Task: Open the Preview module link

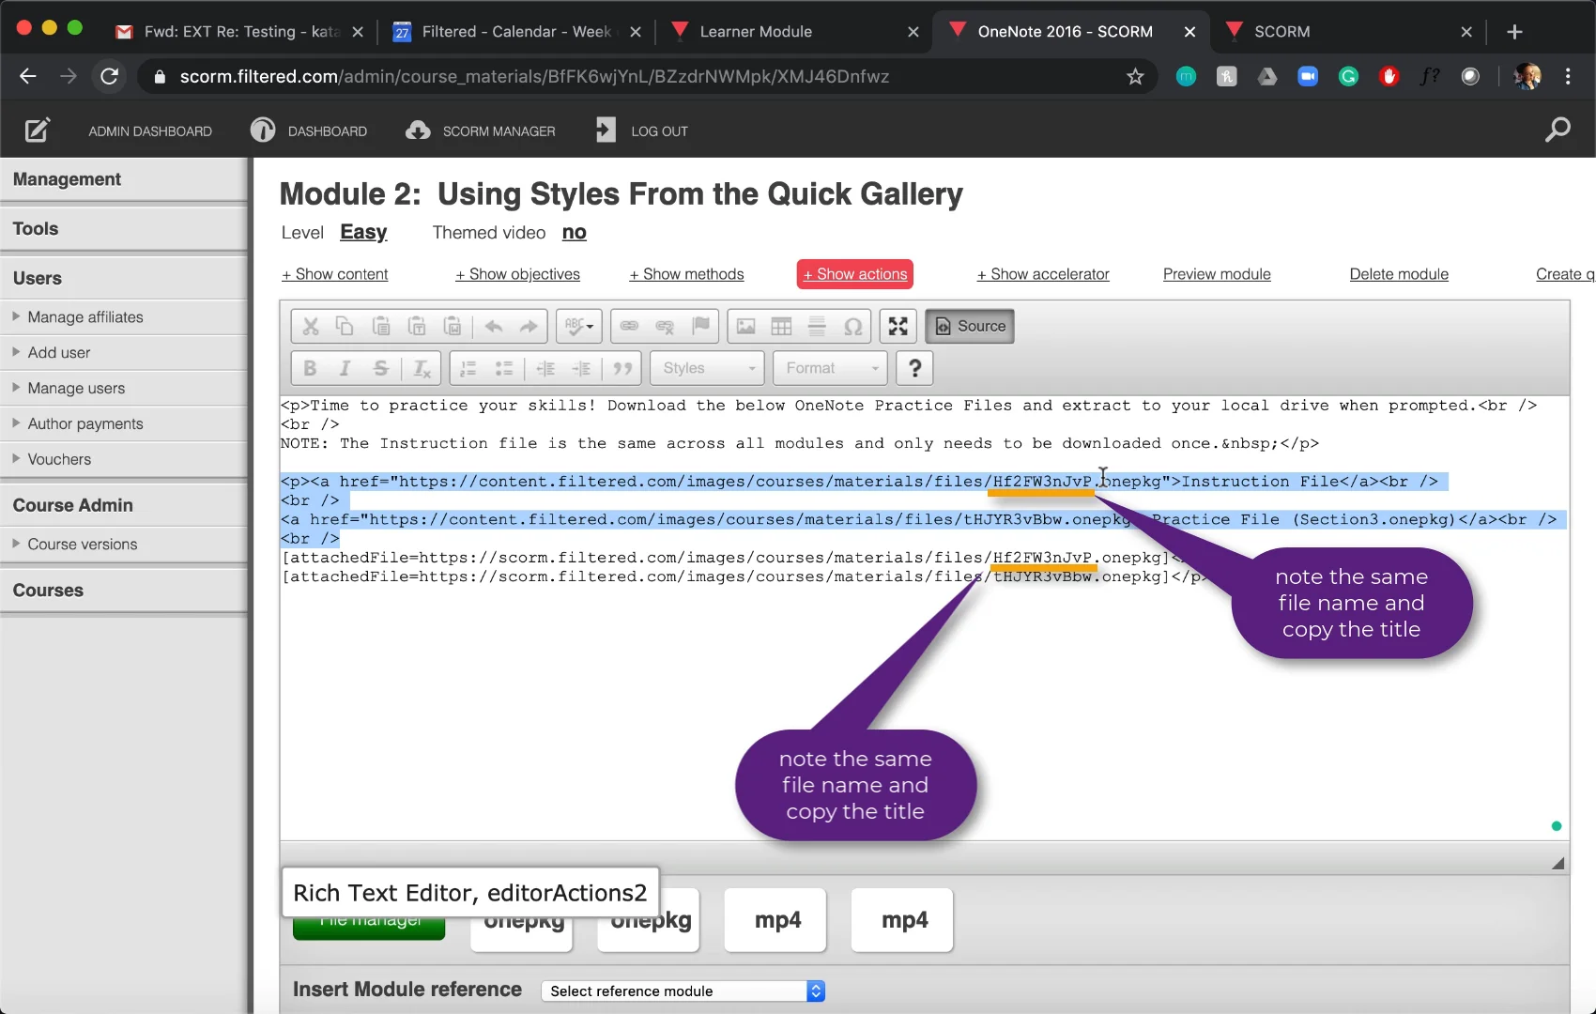Action: (x=1217, y=274)
